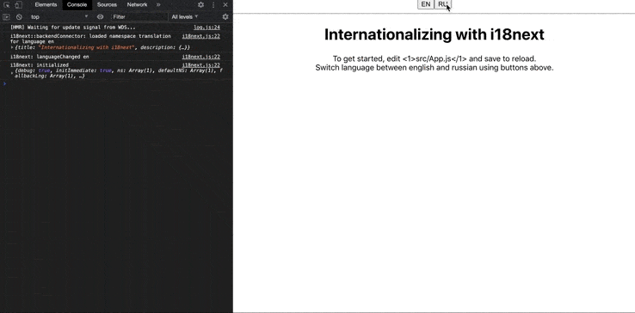This screenshot has width=635, height=313.
Task: Open the log.js:24 source link
Action: (207, 28)
